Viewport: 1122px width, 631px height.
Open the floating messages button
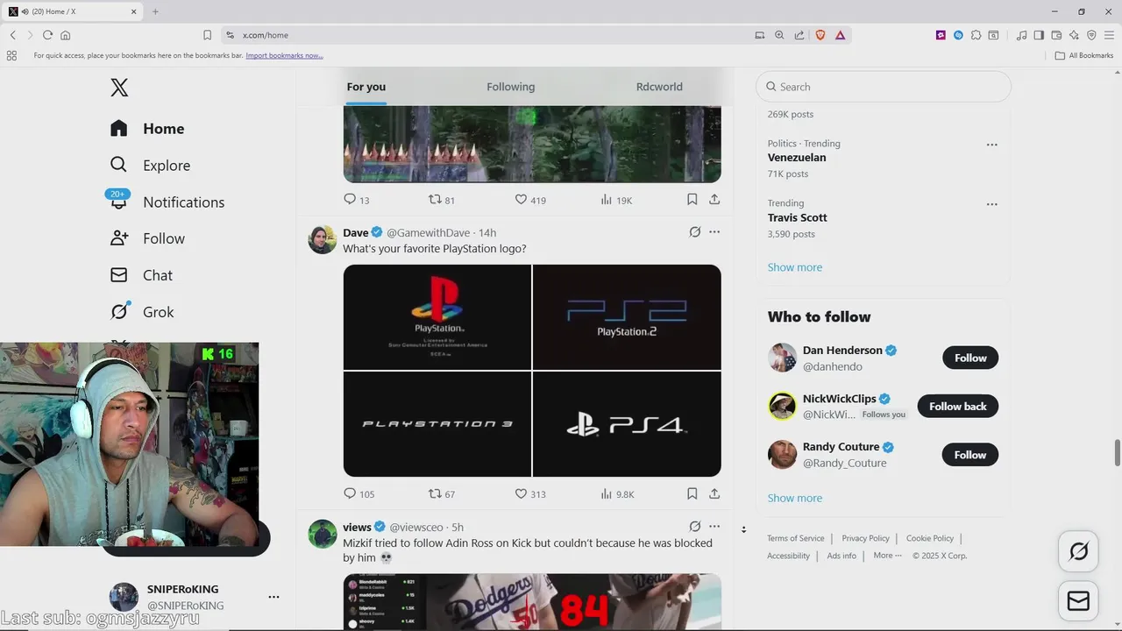1078,601
